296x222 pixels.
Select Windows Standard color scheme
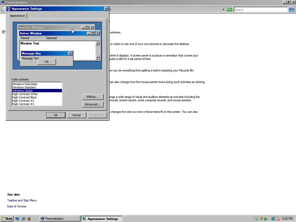(37, 87)
